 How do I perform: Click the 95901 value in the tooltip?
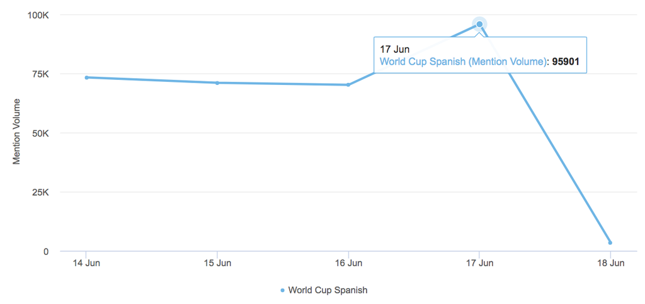pyautogui.click(x=566, y=62)
